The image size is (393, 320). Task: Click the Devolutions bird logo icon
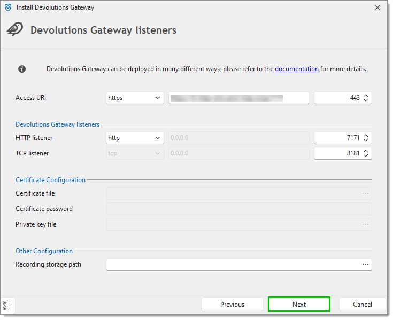click(15, 29)
